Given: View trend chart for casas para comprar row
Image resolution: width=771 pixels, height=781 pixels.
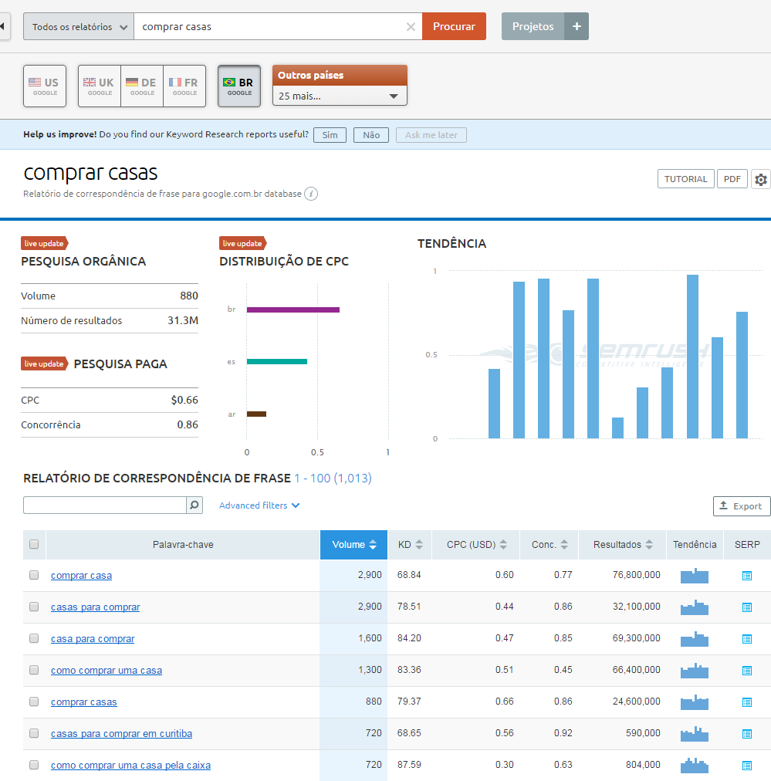Looking at the screenshot, I should 695,607.
